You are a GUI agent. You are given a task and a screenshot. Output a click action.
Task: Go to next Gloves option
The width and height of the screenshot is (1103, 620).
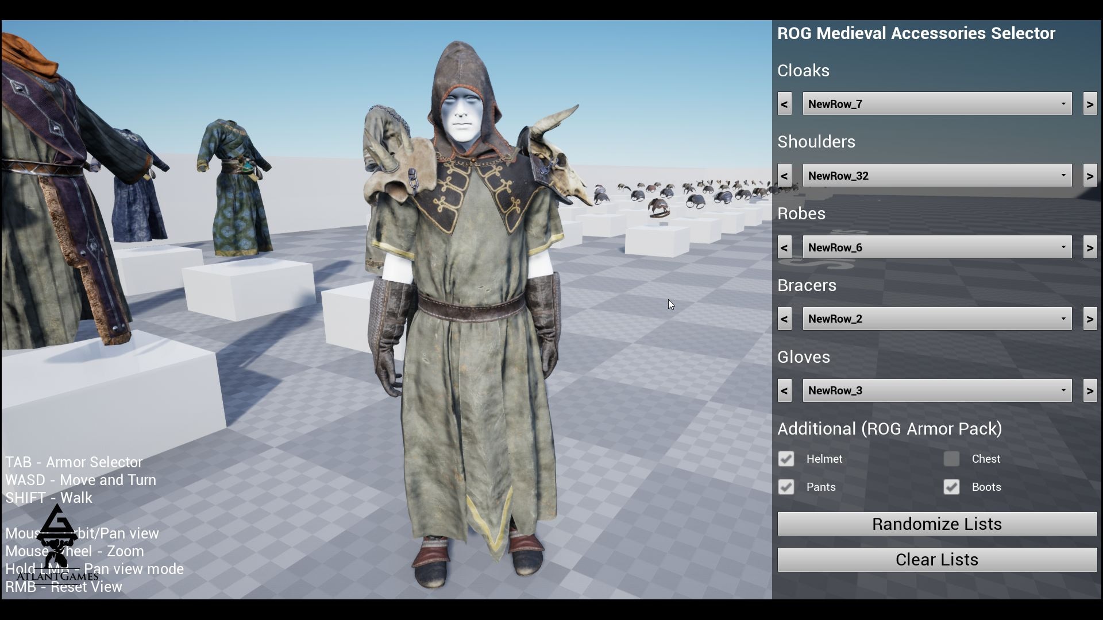(x=1090, y=390)
